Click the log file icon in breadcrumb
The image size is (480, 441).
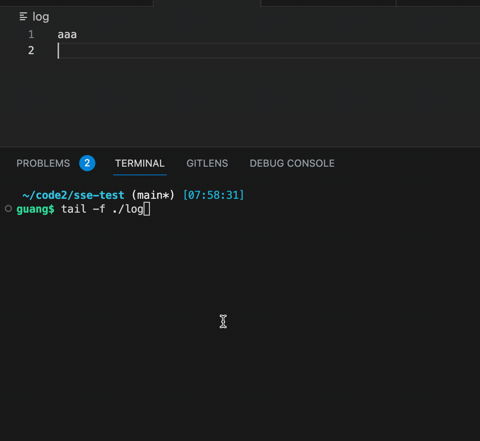coord(23,16)
